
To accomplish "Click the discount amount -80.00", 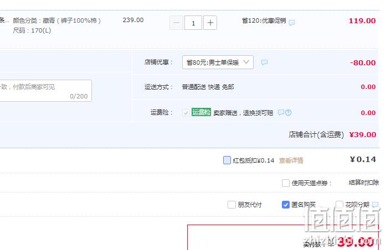I will (x=363, y=63).
